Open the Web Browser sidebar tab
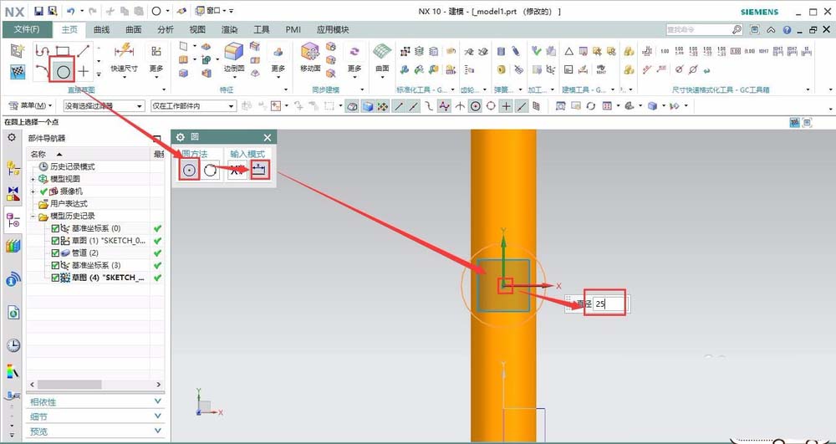836x444 pixels. pos(13,313)
